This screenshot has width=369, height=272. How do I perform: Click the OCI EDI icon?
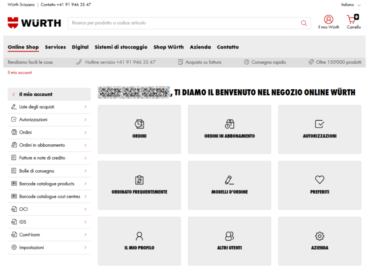click(x=14, y=209)
